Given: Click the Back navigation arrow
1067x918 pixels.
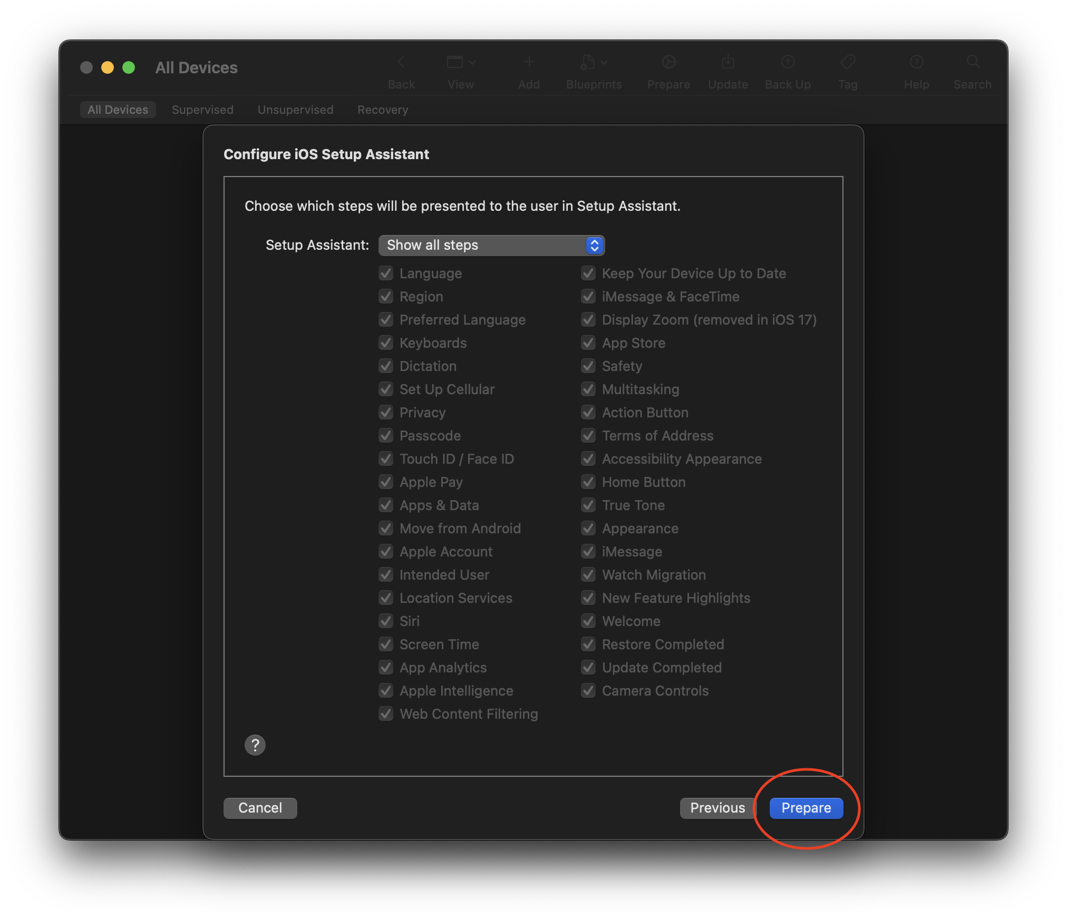Looking at the screenshot, I should point(401,62).
